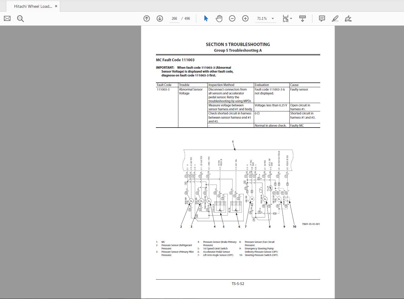Image resolution: width=404 pixels, height=299 pixels.
Task: Go to next page with down arrow
Action: [160, 19]
